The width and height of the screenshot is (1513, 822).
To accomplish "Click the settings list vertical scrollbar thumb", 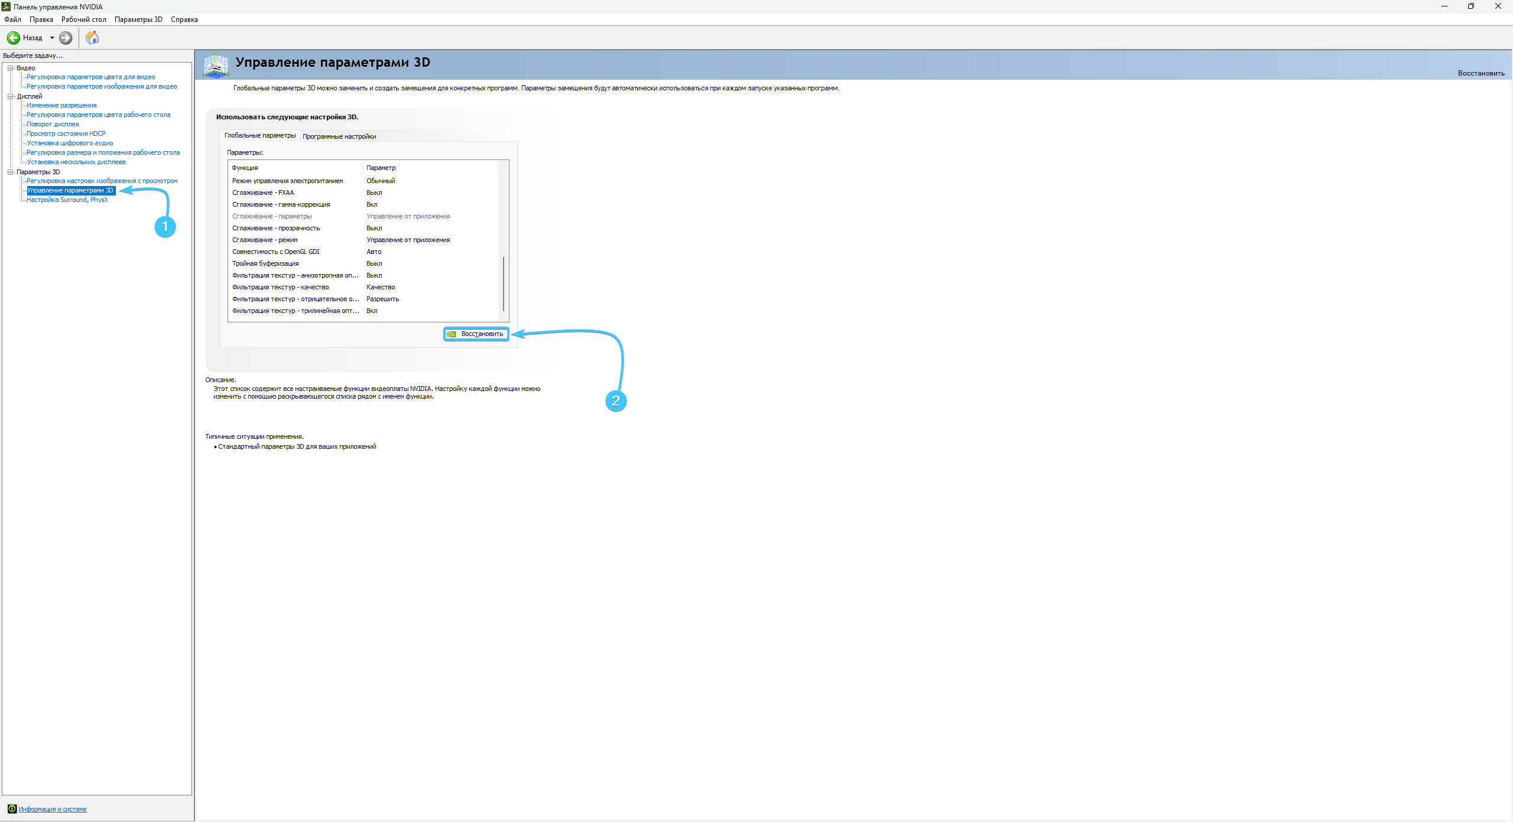I will pyautogui.click(x=504, y=283).
